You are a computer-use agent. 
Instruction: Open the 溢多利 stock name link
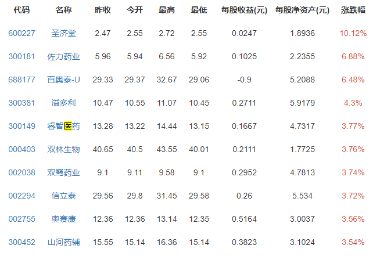63,103
